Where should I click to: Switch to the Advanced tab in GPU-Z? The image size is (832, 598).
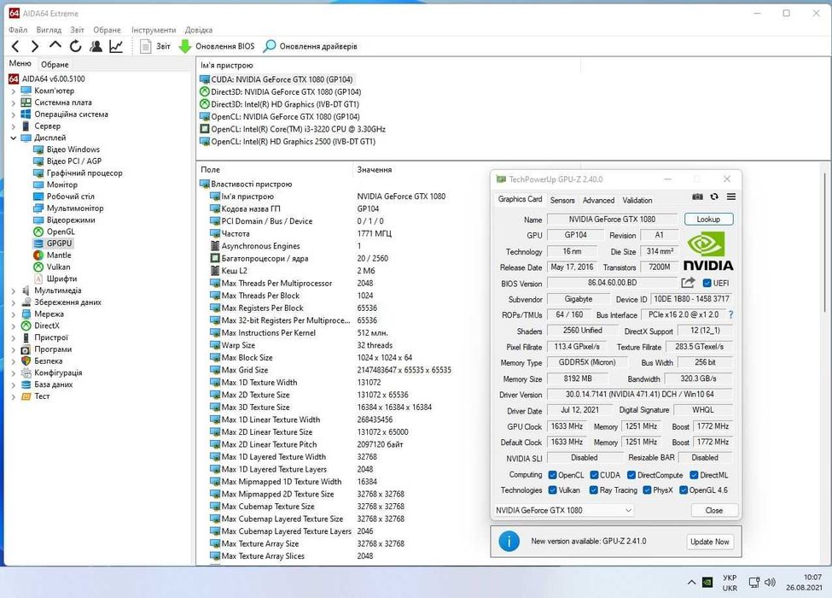[598, 200]
